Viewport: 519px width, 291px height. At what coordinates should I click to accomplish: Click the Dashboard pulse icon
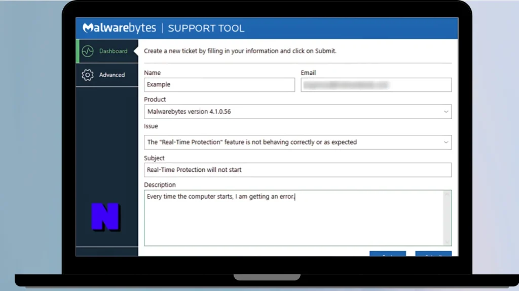(88, 51)
